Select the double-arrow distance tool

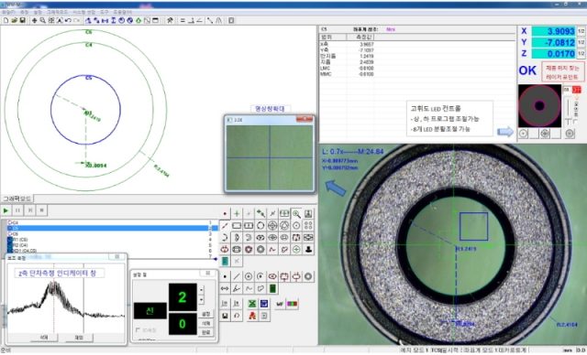225,288
